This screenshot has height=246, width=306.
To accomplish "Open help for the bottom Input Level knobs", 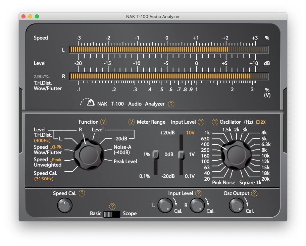I will coord(198,193).
